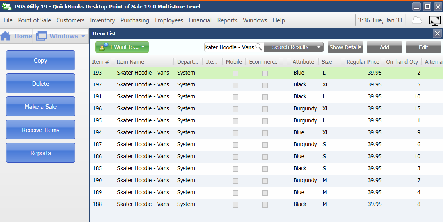Screen dimensions: 443x222
Task: Click the Home house icon
Action: pos(5,36)
